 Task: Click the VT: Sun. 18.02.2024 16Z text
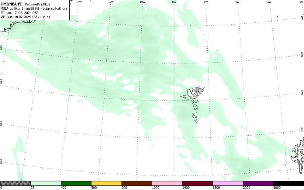[19, 17]
